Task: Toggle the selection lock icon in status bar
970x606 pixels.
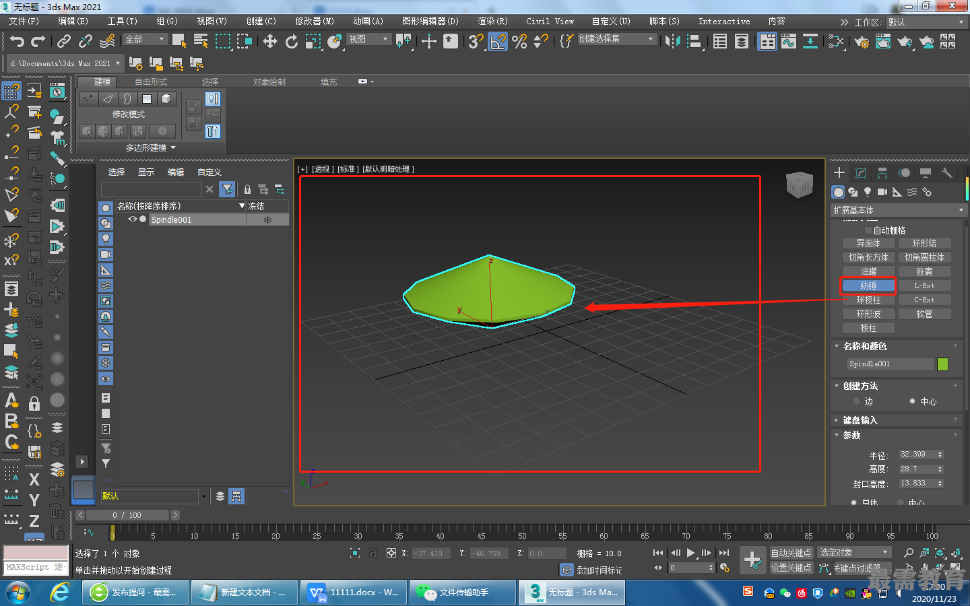Action: pos(373,553)
